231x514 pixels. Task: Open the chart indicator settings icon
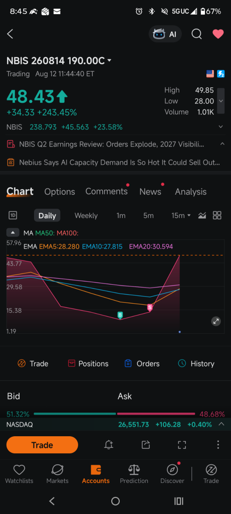coord(202,215)
